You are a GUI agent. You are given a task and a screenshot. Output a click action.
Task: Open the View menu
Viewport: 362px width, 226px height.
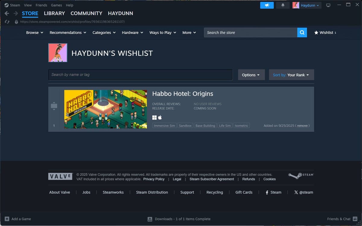click(x=28, y=5)
